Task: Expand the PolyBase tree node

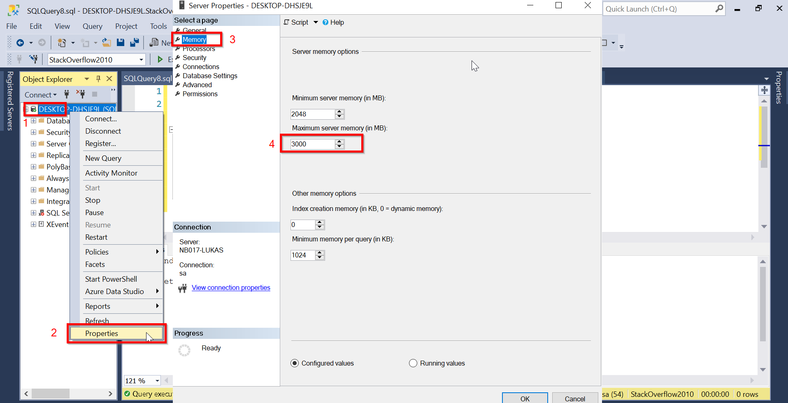Action: (x=33, y=167)
